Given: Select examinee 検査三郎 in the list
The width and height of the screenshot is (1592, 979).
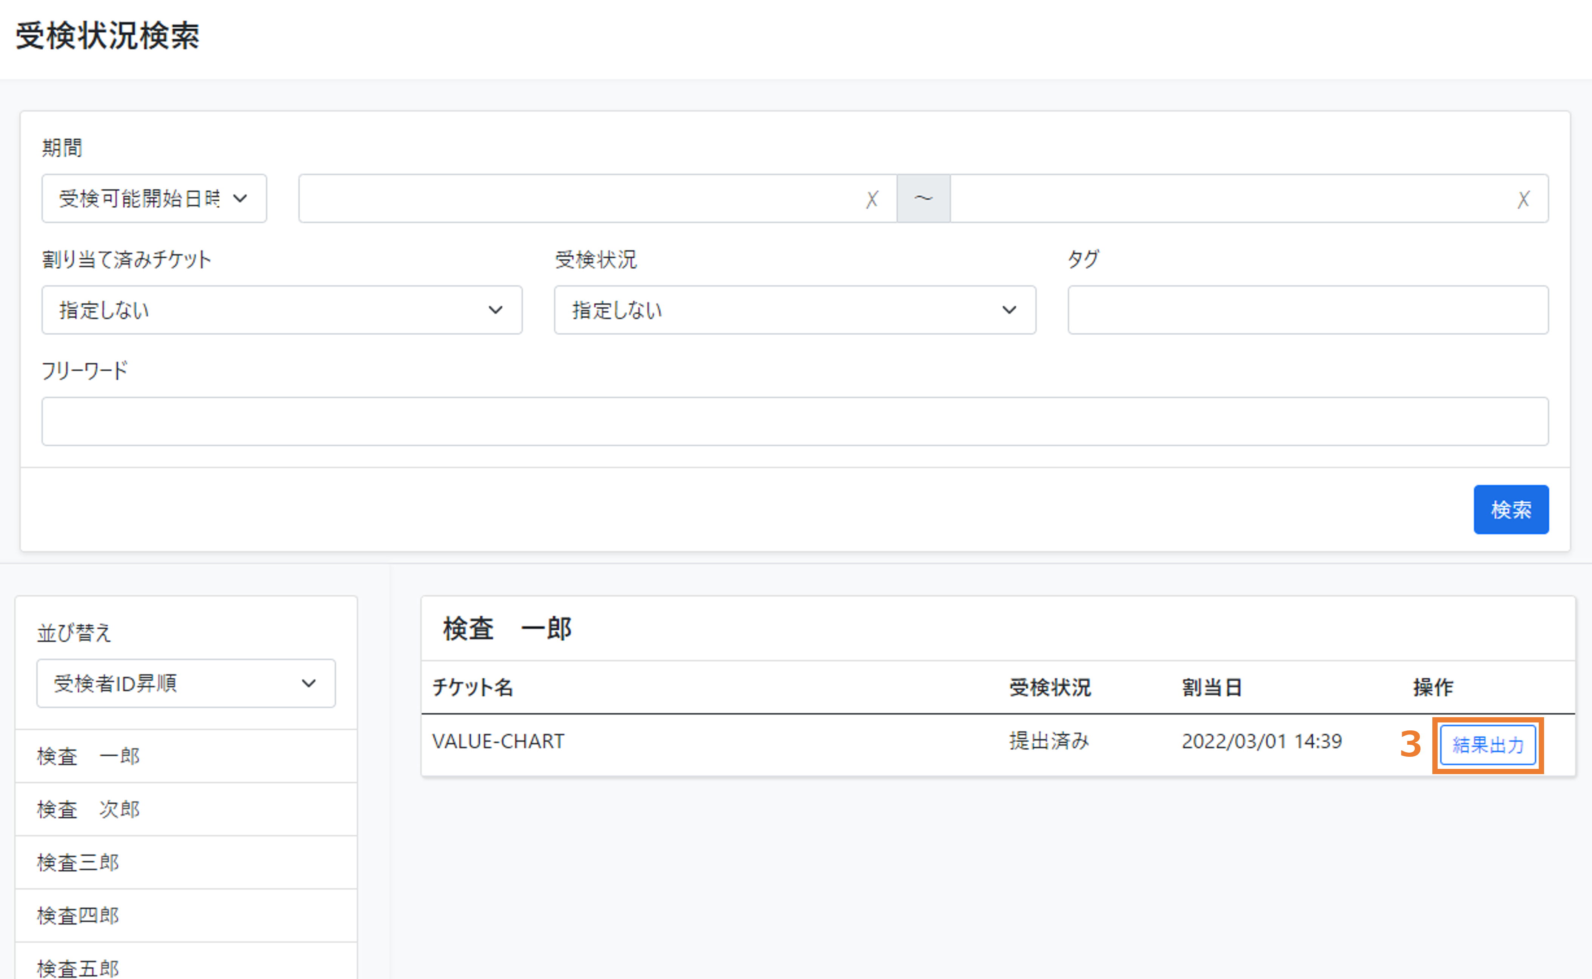Looking at the screenshot, I should pos(186,862).
